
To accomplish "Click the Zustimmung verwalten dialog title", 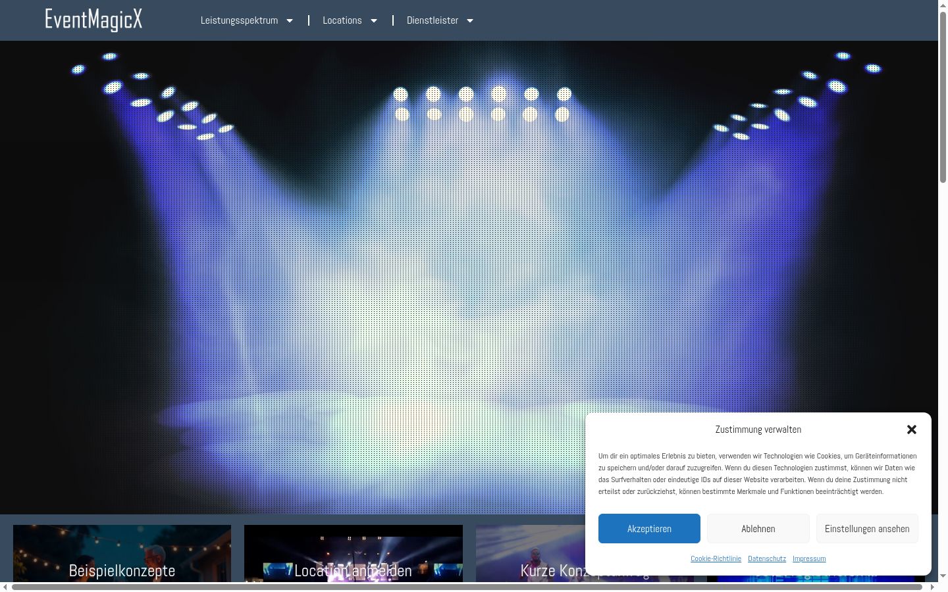I will click(x=758, y=430).
